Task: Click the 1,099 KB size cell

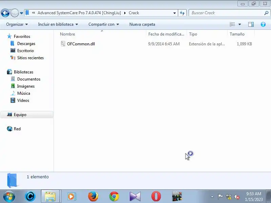Action: click(x=244, y=44)
